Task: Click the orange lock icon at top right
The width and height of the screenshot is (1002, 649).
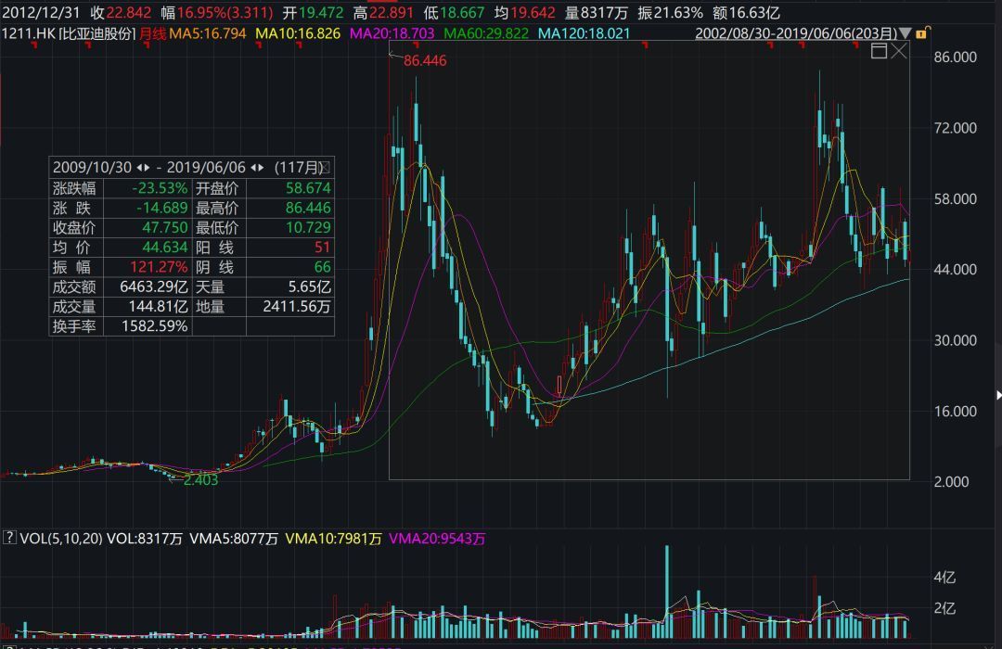Action: [921, 33]
